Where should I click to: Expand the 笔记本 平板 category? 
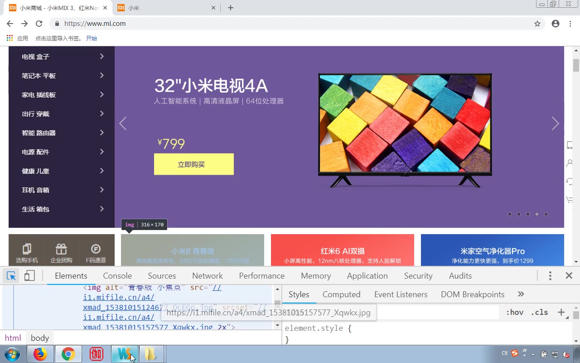coord(62,76)
